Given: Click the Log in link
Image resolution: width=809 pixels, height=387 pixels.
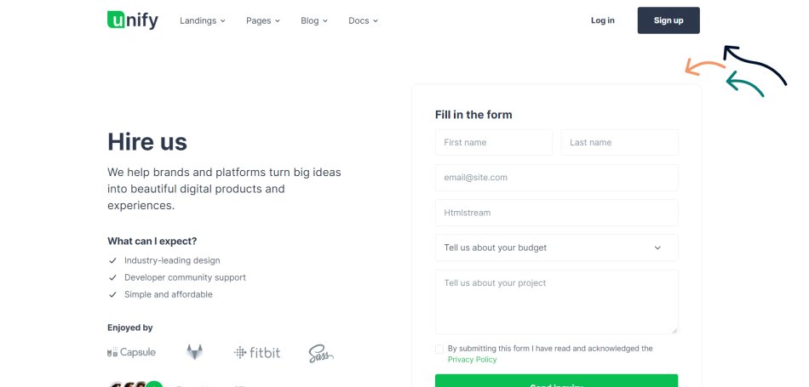Looking at the screenshot, I should click(x=602, y=20).
